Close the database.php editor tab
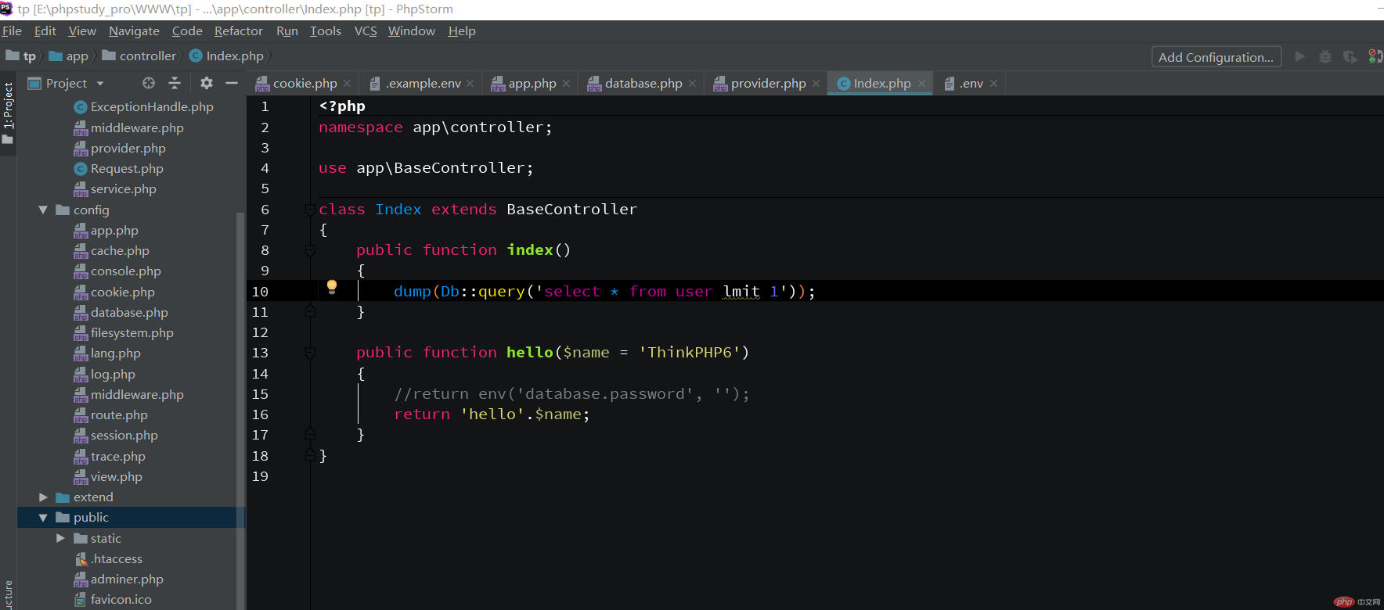1384x610 pixels. [x=692, y=84]
